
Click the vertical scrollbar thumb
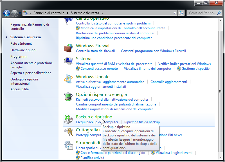click(220, 91)
